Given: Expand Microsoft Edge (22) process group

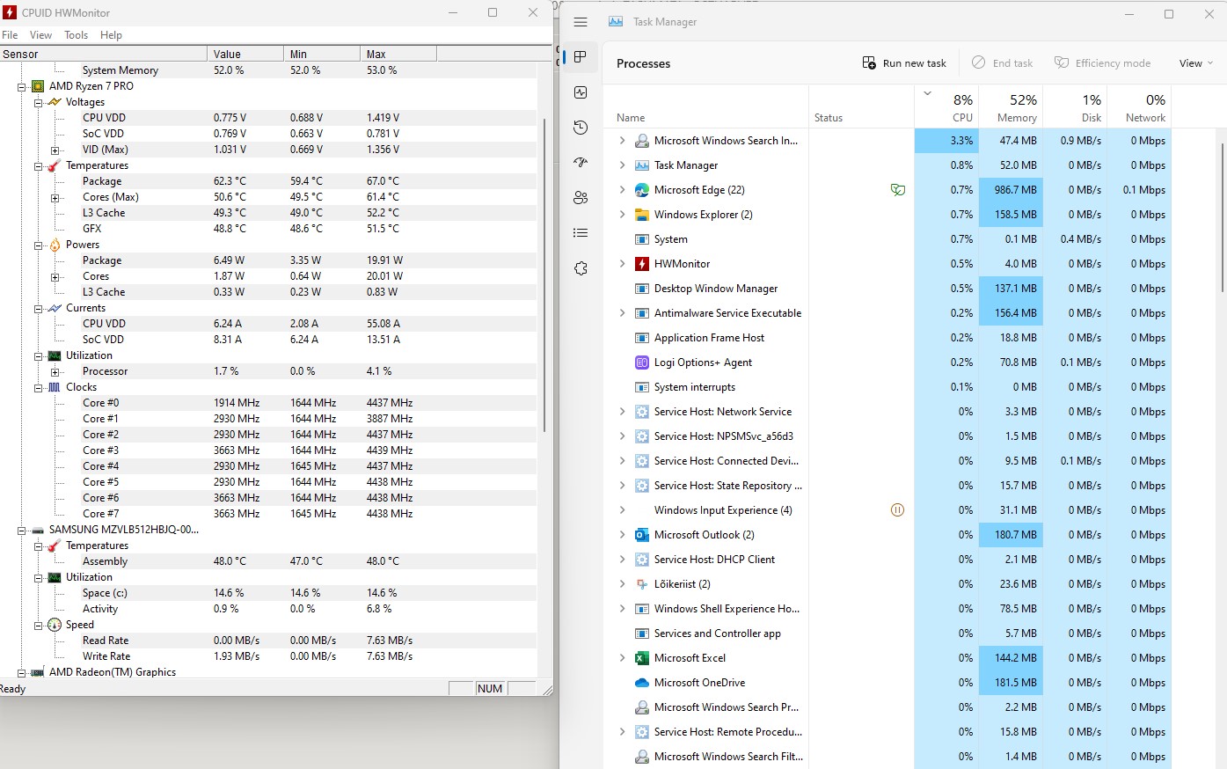Looking at the screenshot, I should [x=622, y=190].
